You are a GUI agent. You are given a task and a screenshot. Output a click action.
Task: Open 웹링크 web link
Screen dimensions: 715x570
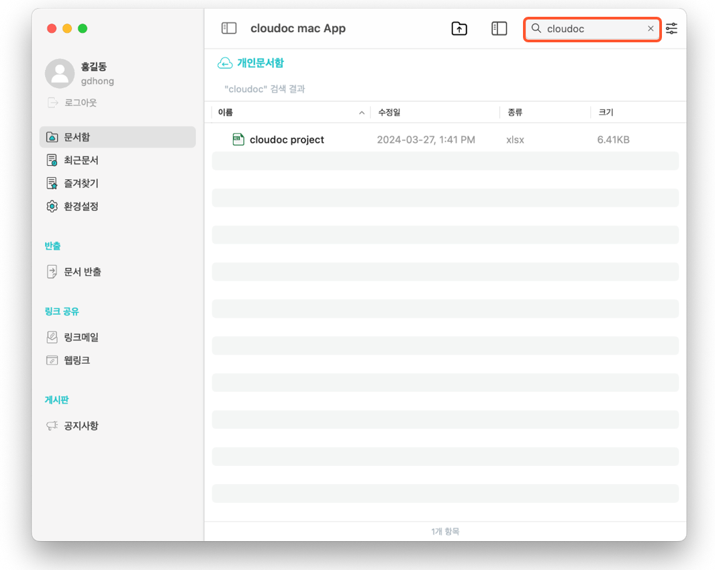117,361
